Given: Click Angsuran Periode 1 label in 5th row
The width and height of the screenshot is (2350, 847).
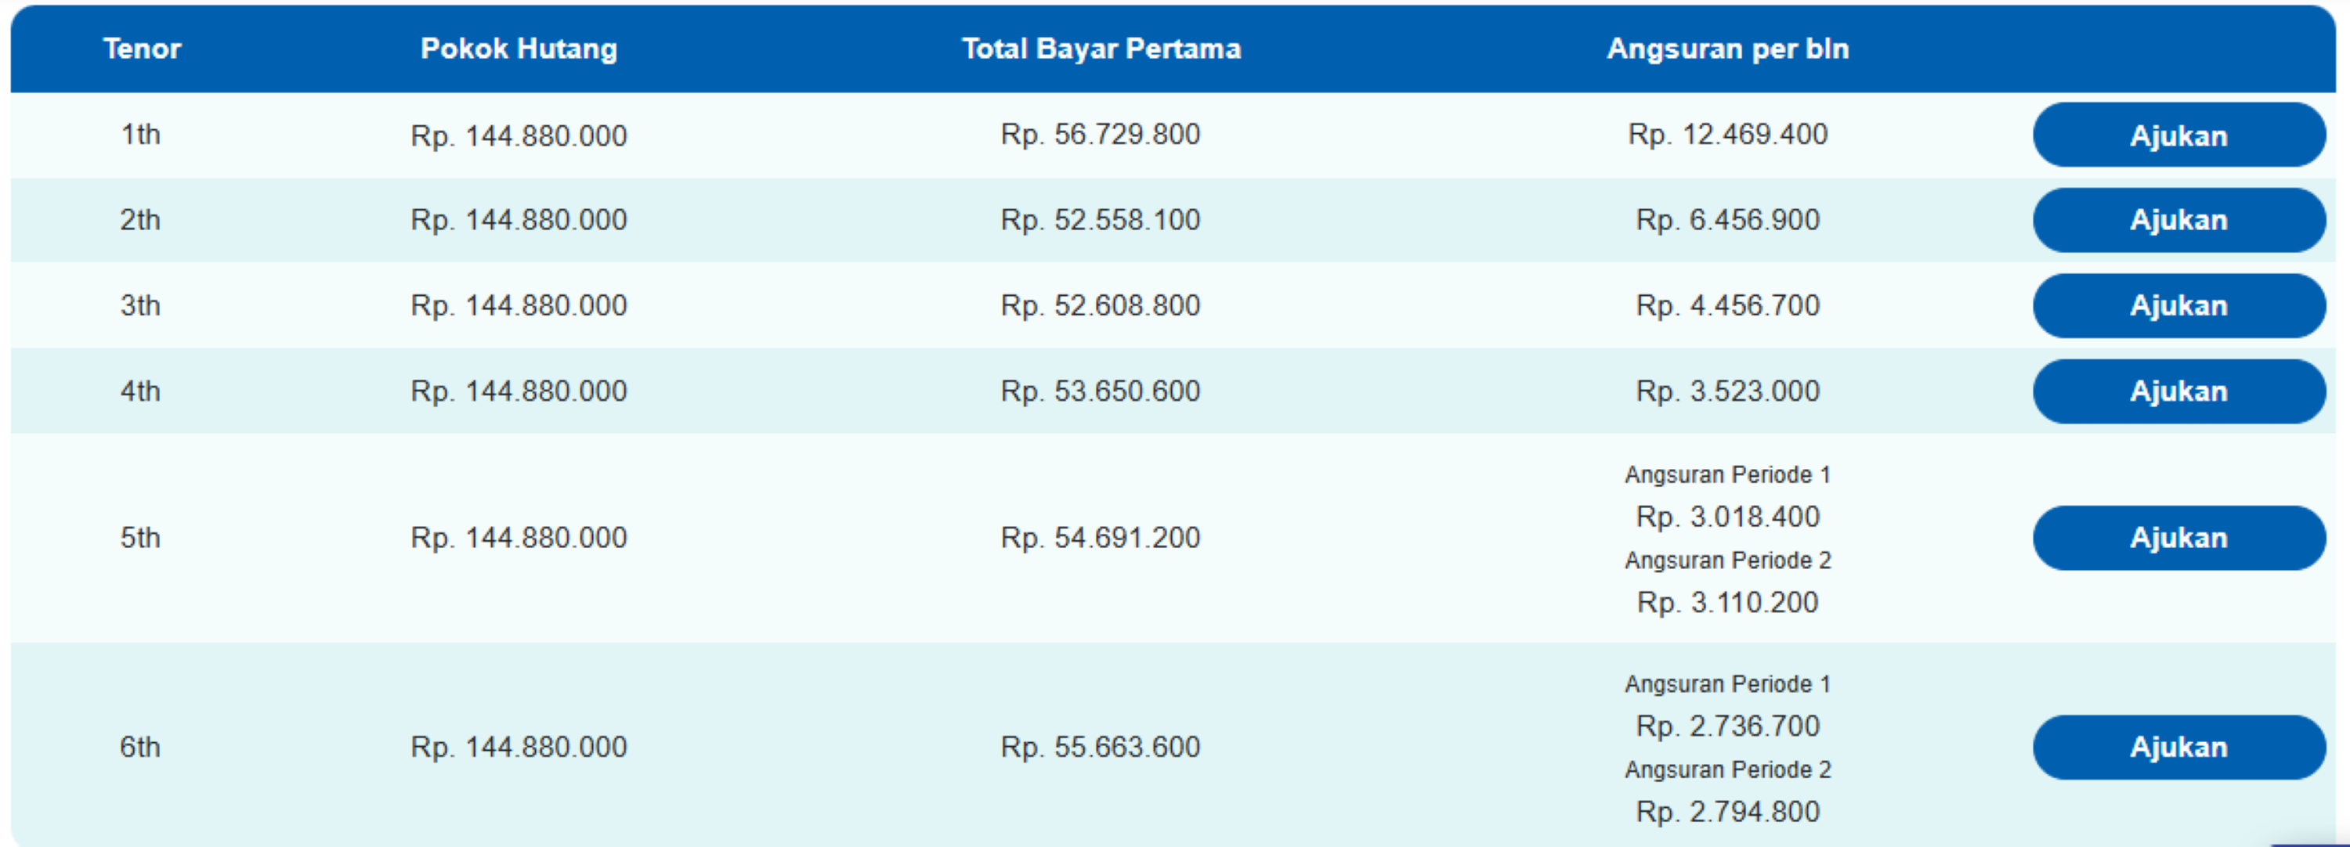Looking at the screenshot, I should coord(1727,474).
